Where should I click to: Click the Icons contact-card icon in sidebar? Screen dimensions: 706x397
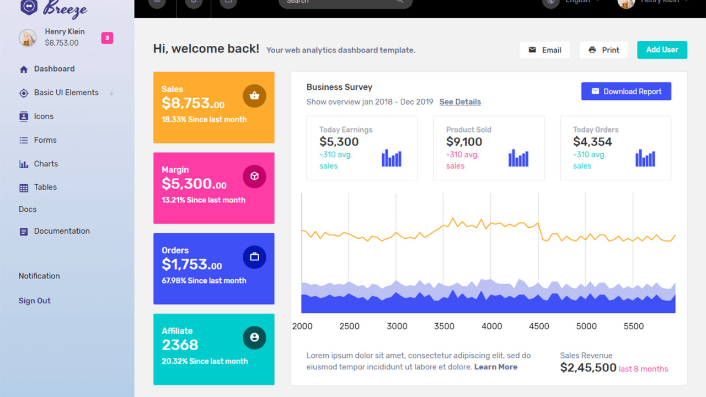point(24,116)
